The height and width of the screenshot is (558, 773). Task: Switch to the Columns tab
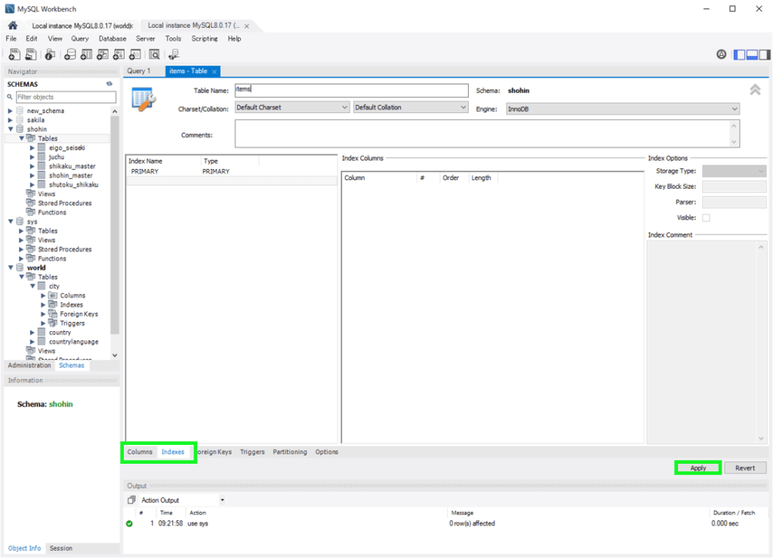[140, 452]
